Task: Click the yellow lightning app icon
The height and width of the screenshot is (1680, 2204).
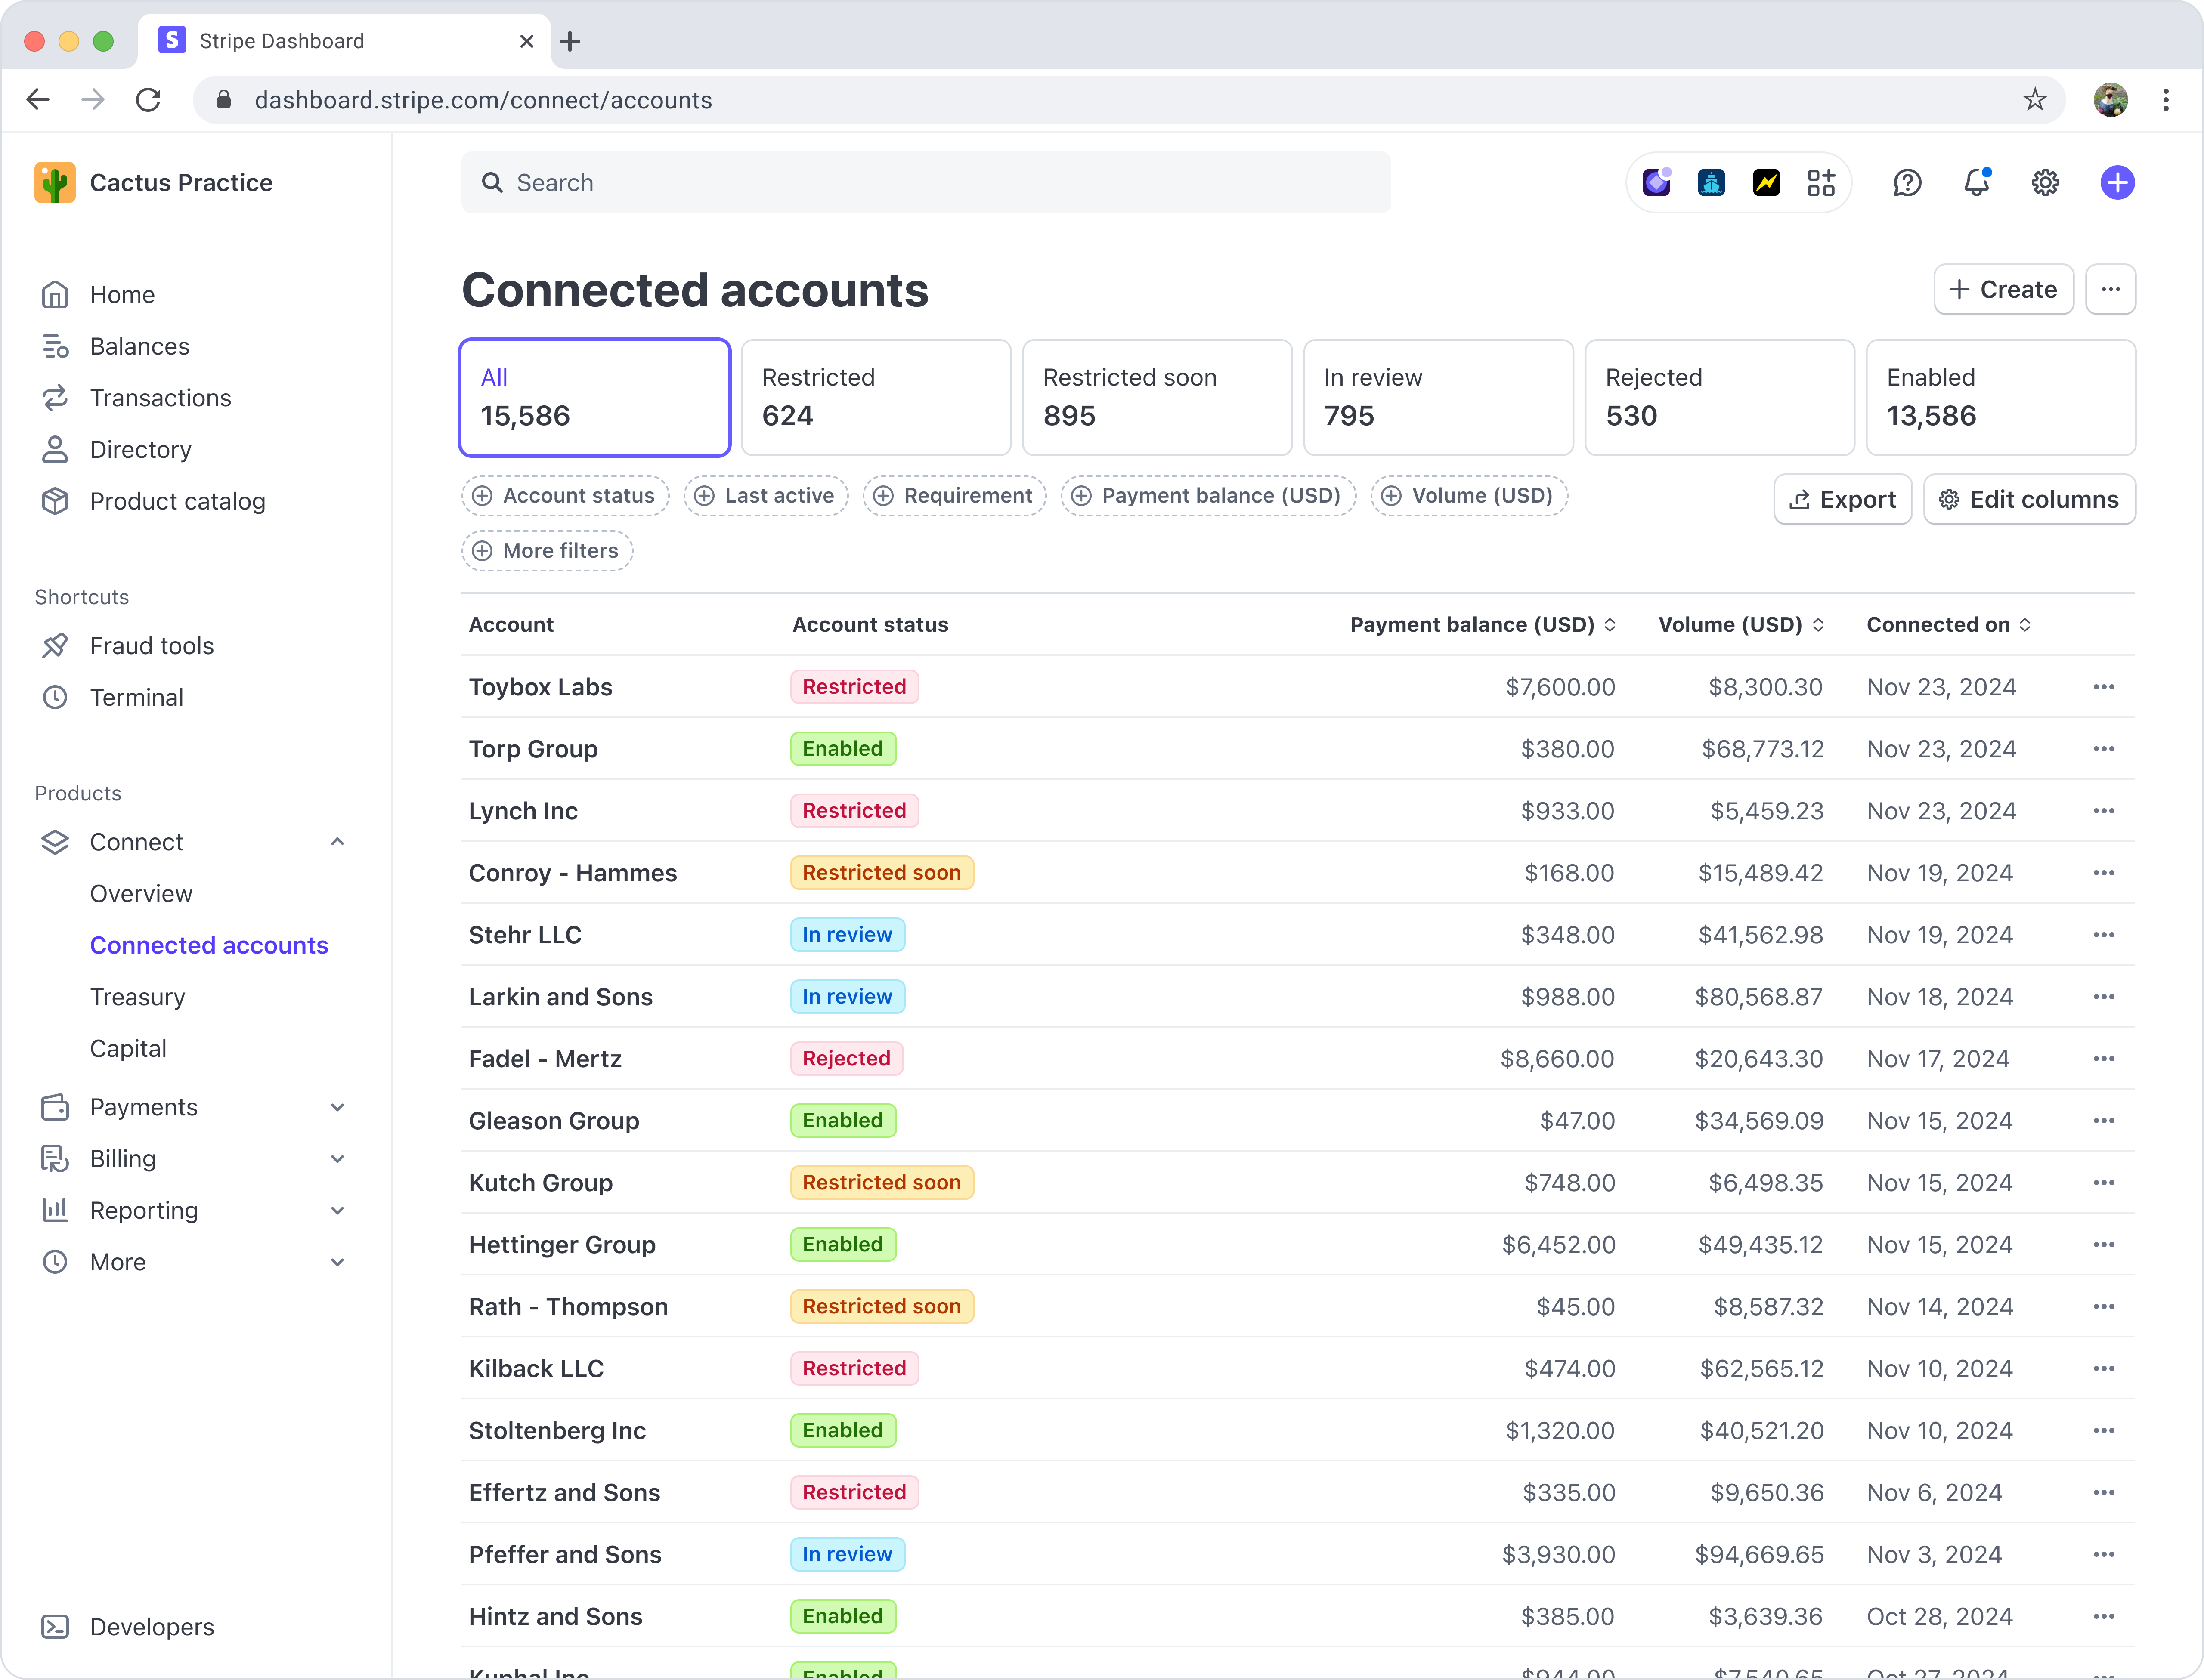Action: tap(1767, 183)
